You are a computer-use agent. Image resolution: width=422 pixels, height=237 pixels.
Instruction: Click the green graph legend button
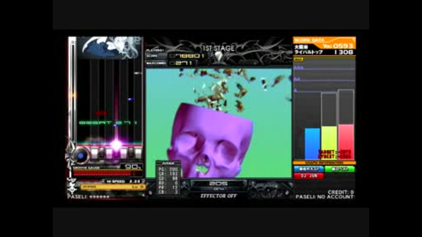tap(340, 169)
